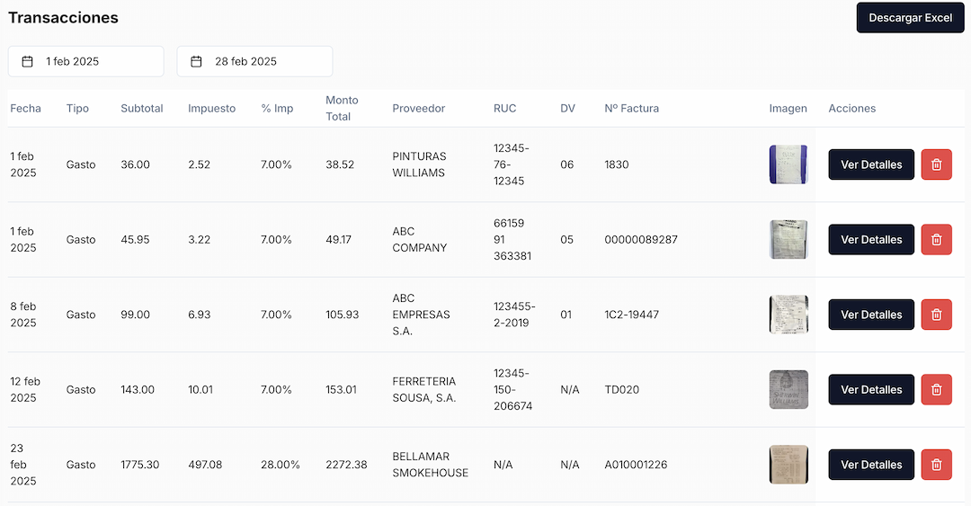Click the DV column header
971x506 pixels.
pos(568,109)
